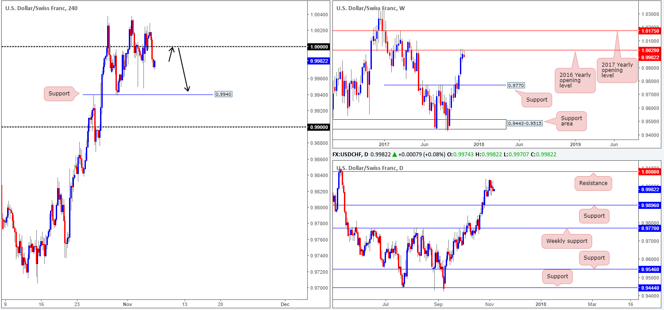Click the 'U.S. Dollar/Swiss Franc, W' chart title

[371, 8]
